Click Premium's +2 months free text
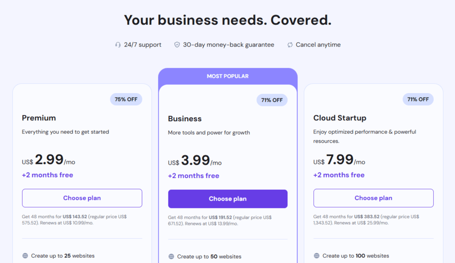 point(48,175)
